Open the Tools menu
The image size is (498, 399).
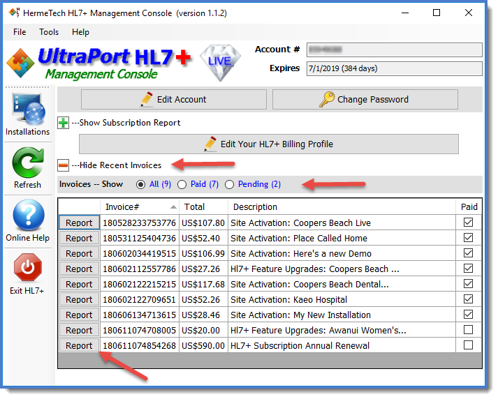49,32
